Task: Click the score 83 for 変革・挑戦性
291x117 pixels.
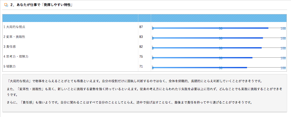Action: [x=141, y=37]
